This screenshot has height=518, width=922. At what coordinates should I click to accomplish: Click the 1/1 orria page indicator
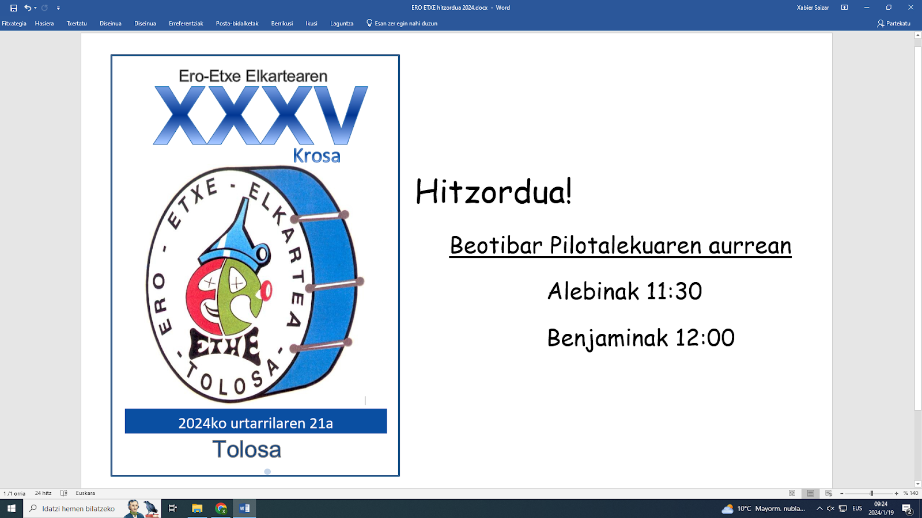point(14,493)
